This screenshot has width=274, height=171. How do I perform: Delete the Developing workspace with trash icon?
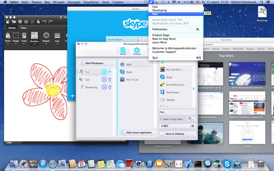[110, 87]
